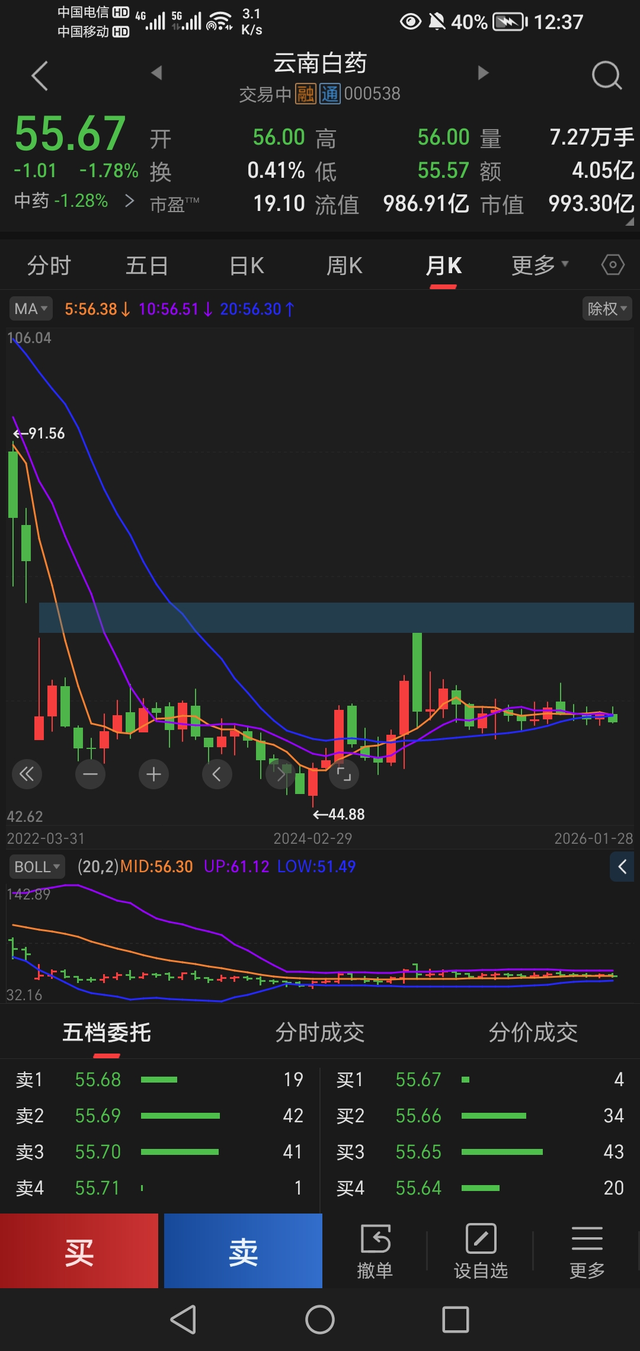640x1351 pixels.
Task: Select 买2 bid row at 55.66
Action: click(x=480, y=1116)
